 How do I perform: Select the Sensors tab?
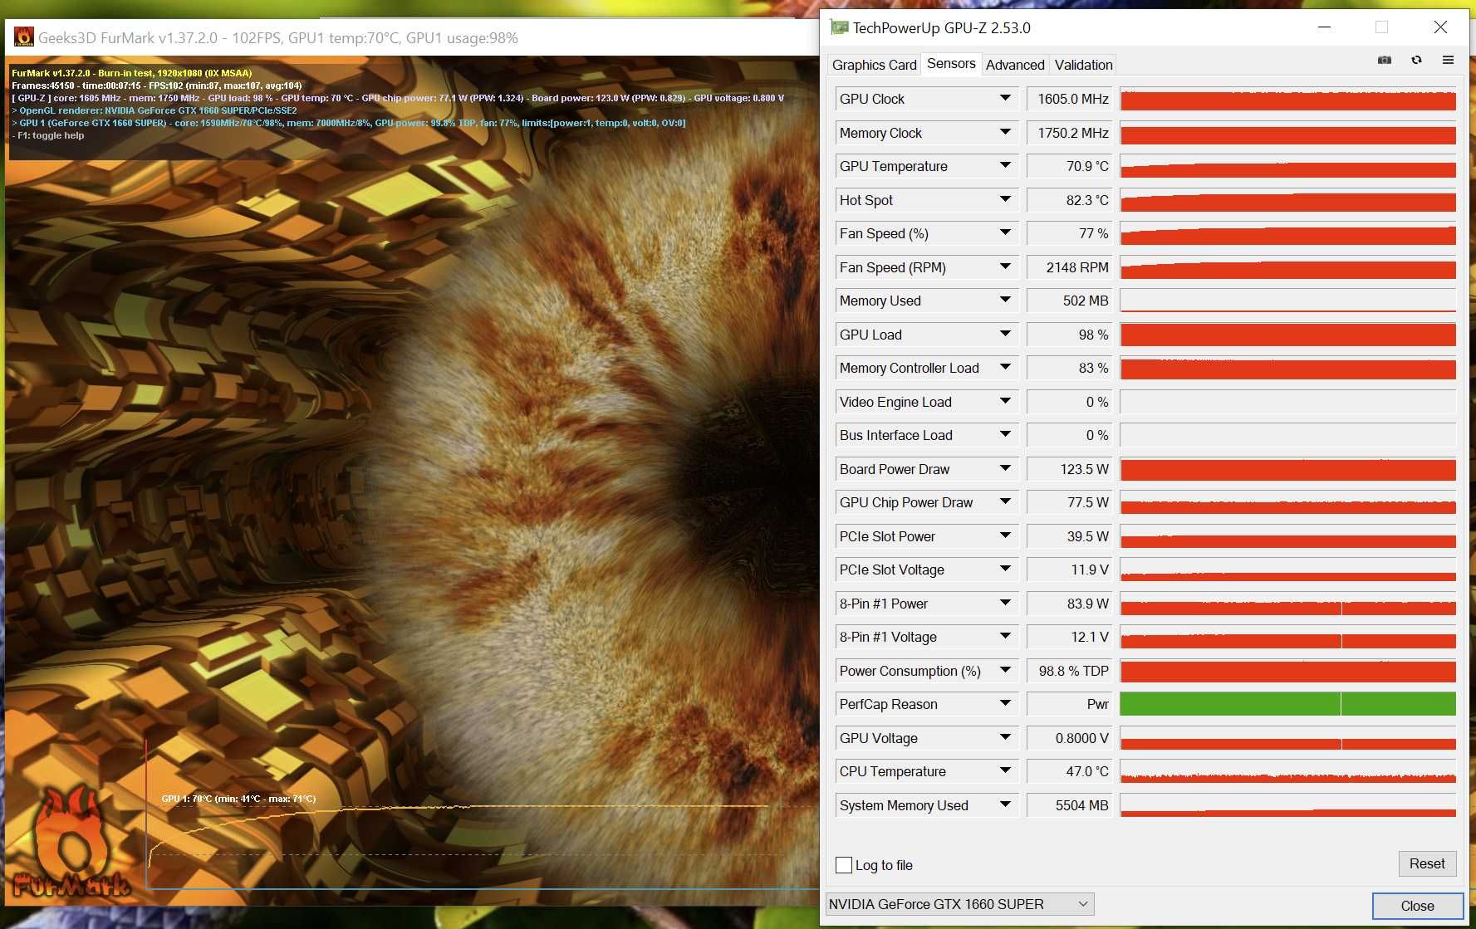tap(951, 64)
